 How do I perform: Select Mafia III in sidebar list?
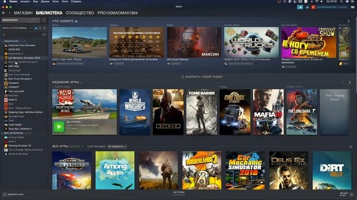coord(12,99)
